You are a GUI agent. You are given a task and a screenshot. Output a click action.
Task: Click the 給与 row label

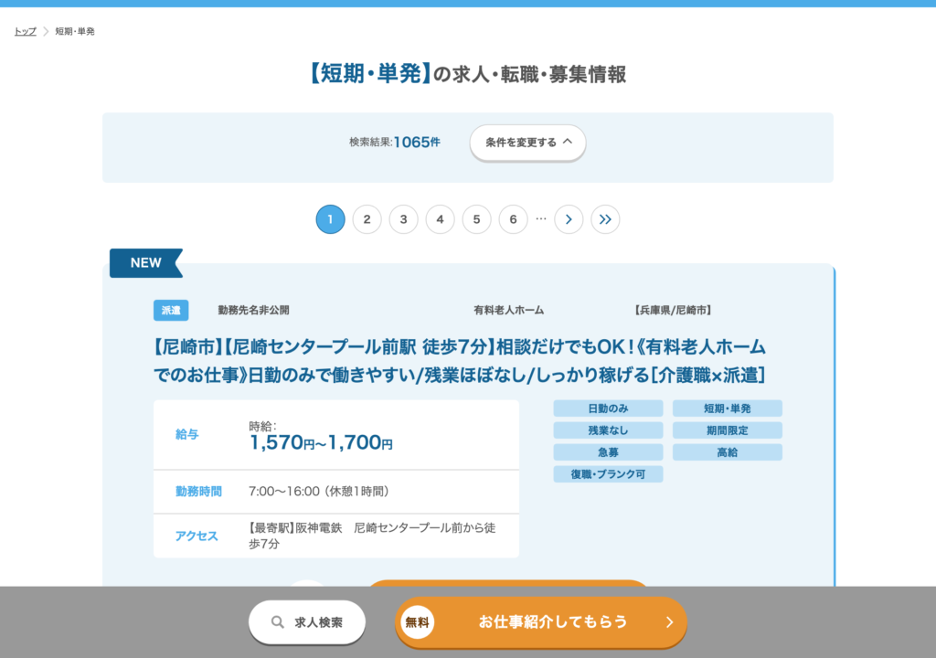(186, 435)
